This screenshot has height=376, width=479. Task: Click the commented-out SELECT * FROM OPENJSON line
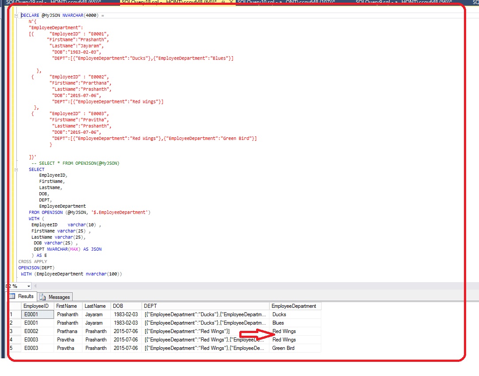[75, 163]
